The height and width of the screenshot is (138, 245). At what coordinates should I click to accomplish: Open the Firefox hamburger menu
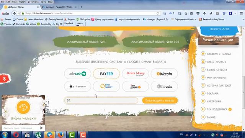241,13
